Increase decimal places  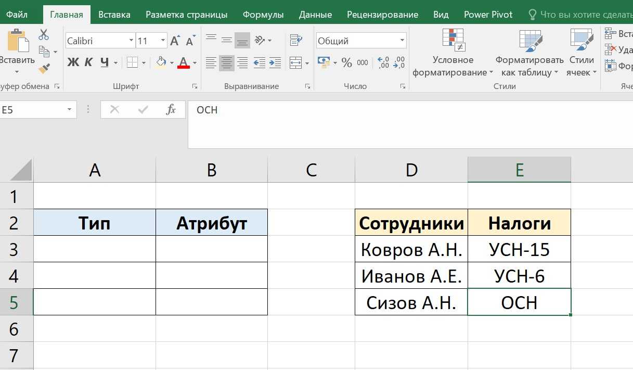pos(383,63)
